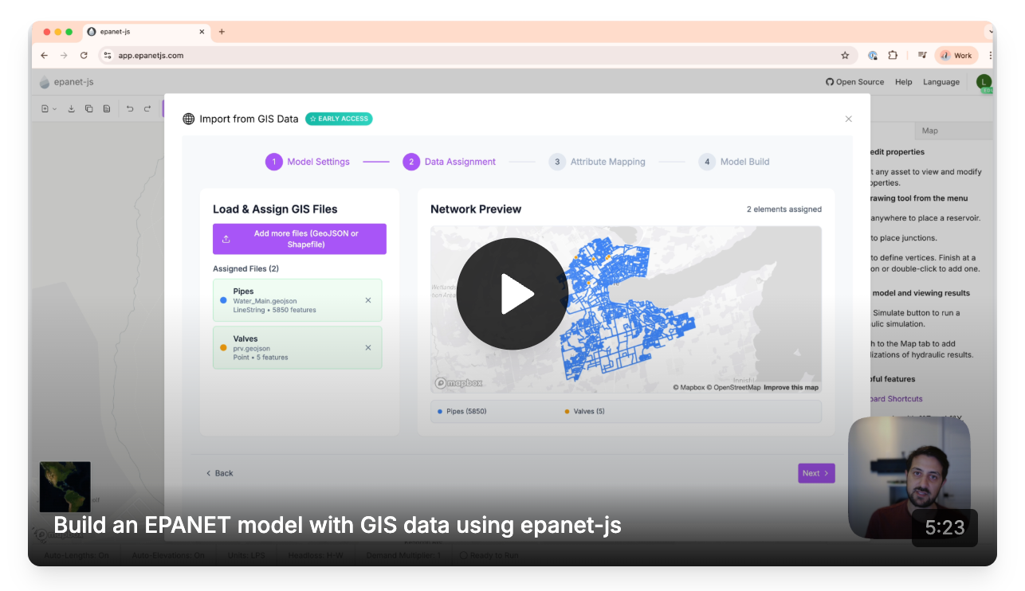Open the media control icon
This screenshot has width=1025, height=591.
click(922, 56)
